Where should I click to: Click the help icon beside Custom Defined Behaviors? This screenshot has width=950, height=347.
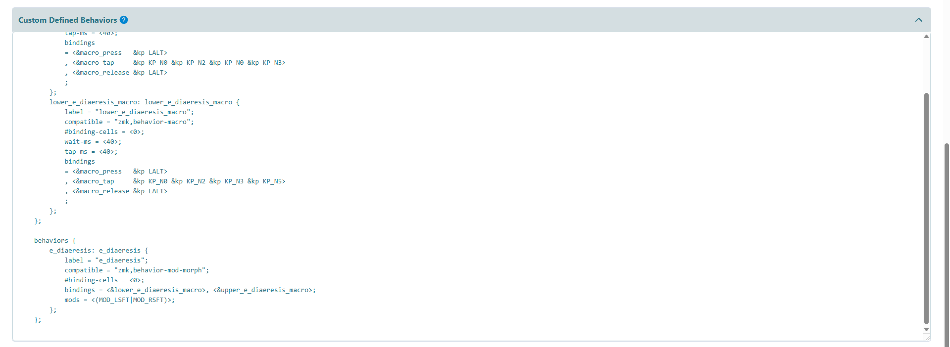click(124, 20)
